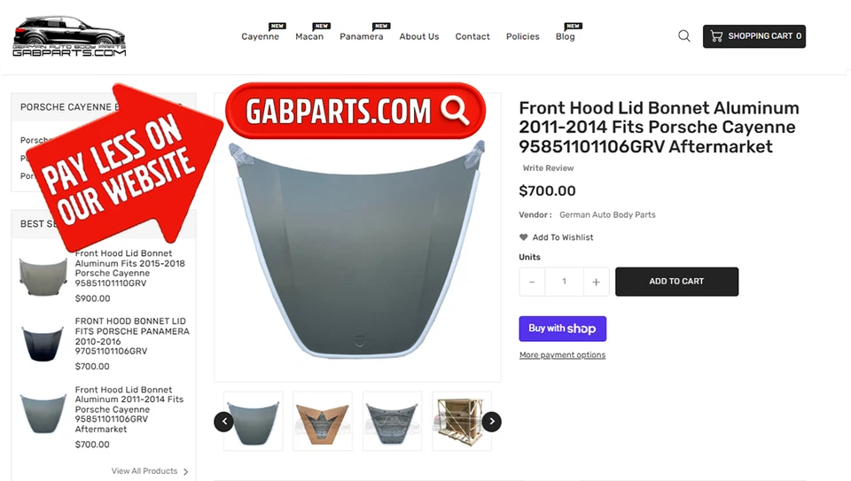Open the shopping cart icon

(716, 36)
